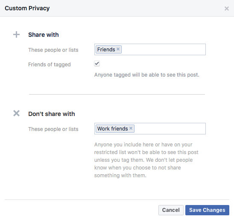The height and width of the screenshot is (220, 234).
Task: Select the Friends token chip
Action: pos(108,49)
